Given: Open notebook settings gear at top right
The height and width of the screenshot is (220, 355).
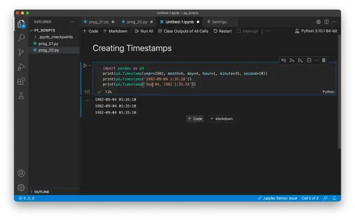Looking at the screenshot, I should (318, 22).
